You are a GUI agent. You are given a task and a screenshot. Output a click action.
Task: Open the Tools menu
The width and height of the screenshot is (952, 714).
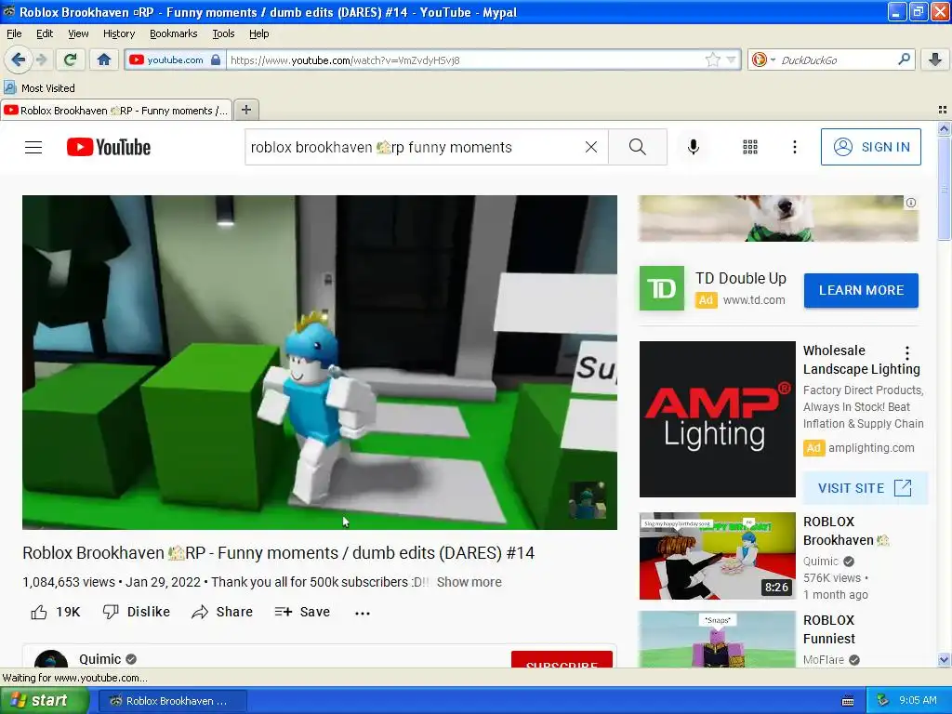click(223, 33)
